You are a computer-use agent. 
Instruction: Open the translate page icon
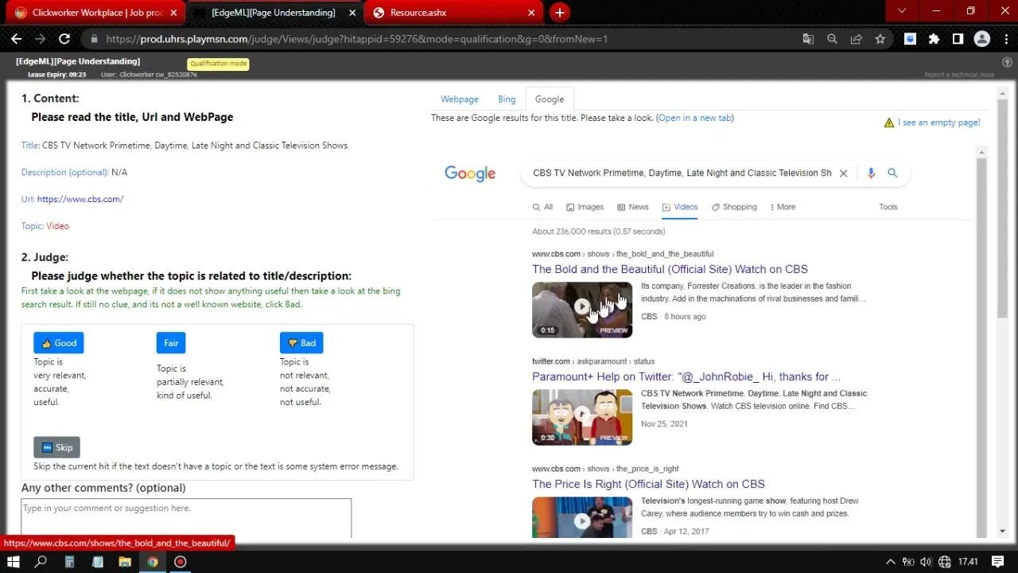point(808,38)
